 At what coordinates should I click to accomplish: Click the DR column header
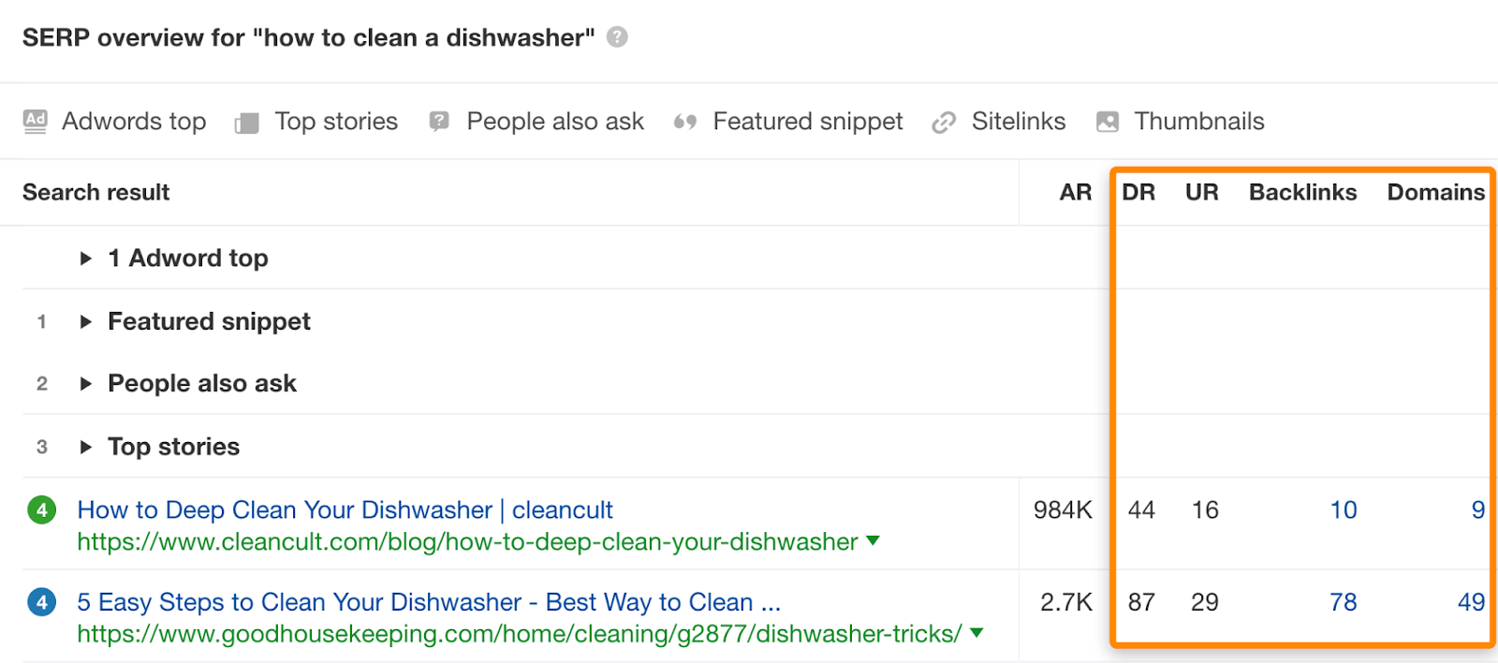click(1138, 192)
